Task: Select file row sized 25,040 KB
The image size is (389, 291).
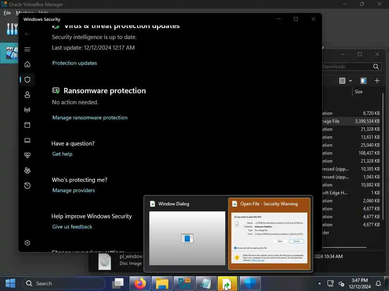Action: point(351,145)
